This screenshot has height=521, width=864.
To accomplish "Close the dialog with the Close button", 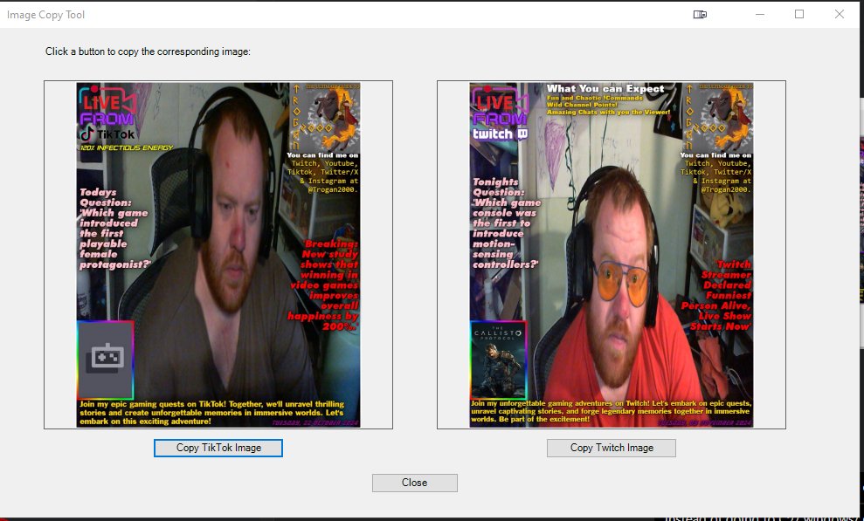I will tap(414, 483).
